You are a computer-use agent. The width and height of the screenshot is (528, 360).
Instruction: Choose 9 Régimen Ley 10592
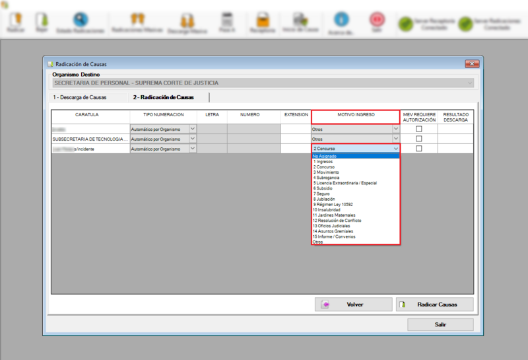pos(356,205)
